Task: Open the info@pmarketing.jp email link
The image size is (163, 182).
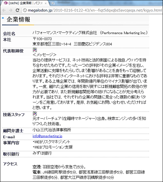Action: 47,136
